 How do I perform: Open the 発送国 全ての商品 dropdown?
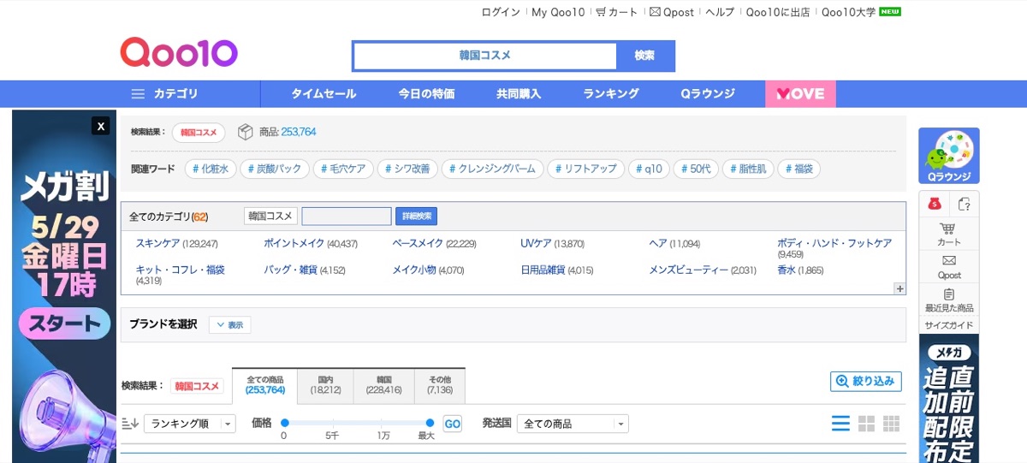573,424
